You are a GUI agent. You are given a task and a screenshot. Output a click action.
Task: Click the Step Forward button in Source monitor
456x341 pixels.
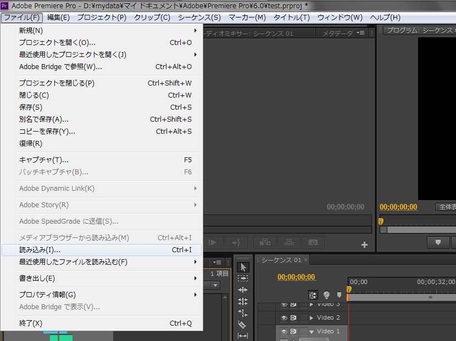pos(212,242)
